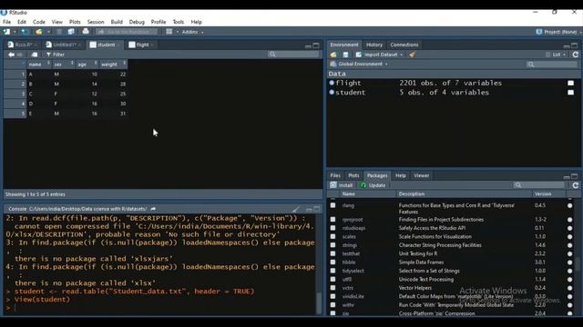Refresh the Environment pane
This screenshot has height=327, width=583.
click(x=576, y=54)
